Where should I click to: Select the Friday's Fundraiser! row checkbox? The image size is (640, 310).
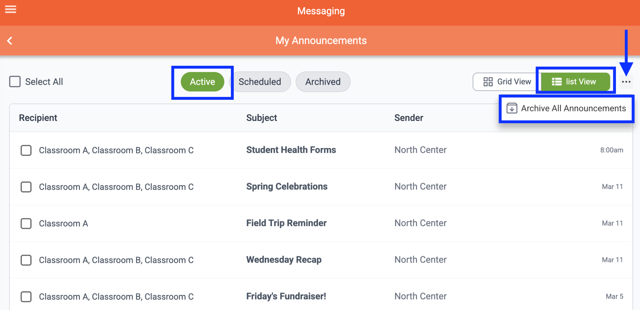pyautogui.click(x=26, y=297)
